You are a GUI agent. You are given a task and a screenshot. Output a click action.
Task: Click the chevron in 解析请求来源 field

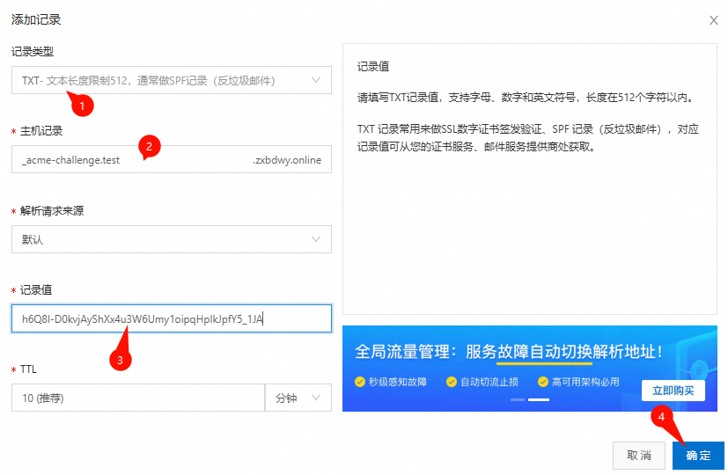point(317,239)
